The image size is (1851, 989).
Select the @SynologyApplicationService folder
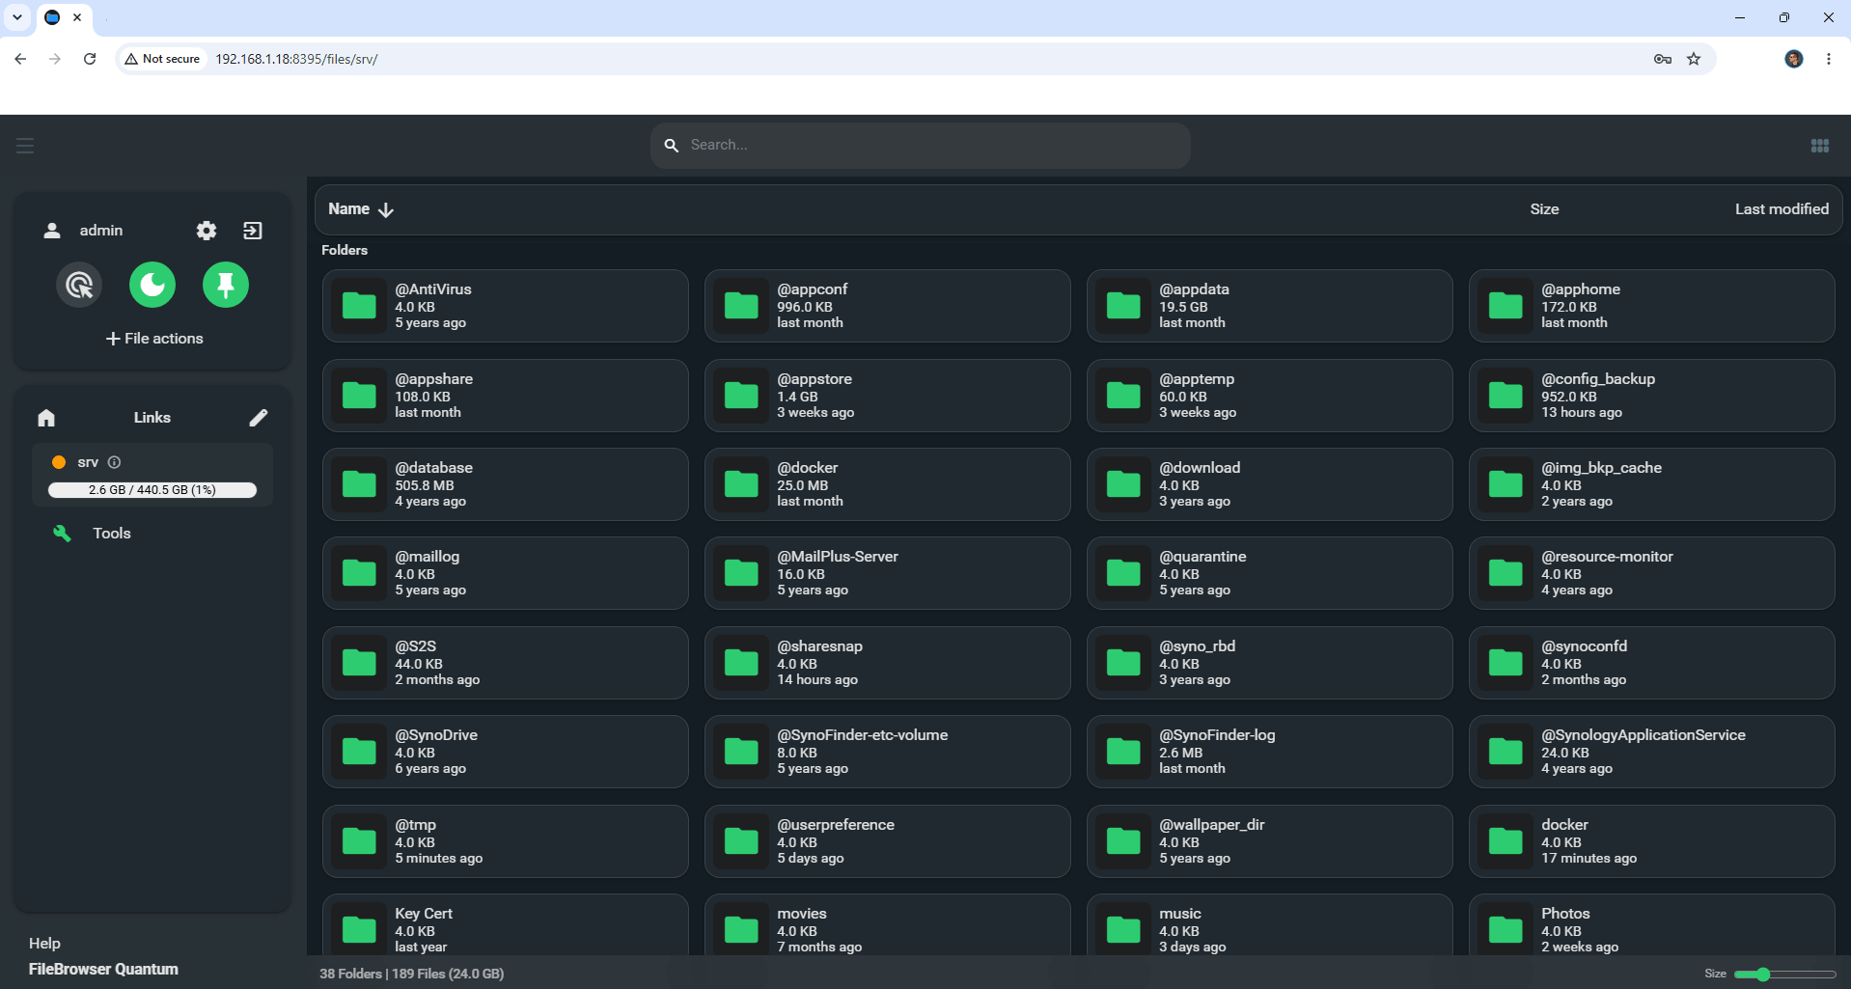(1652, 752)
